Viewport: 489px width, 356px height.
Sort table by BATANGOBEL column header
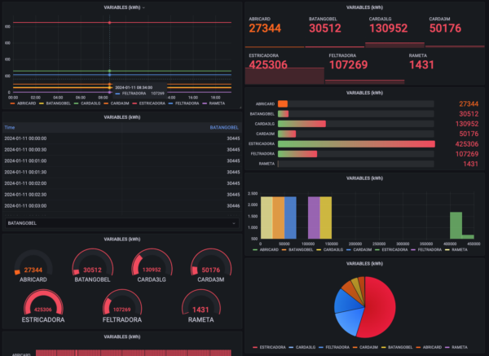(x=223, y=127)
